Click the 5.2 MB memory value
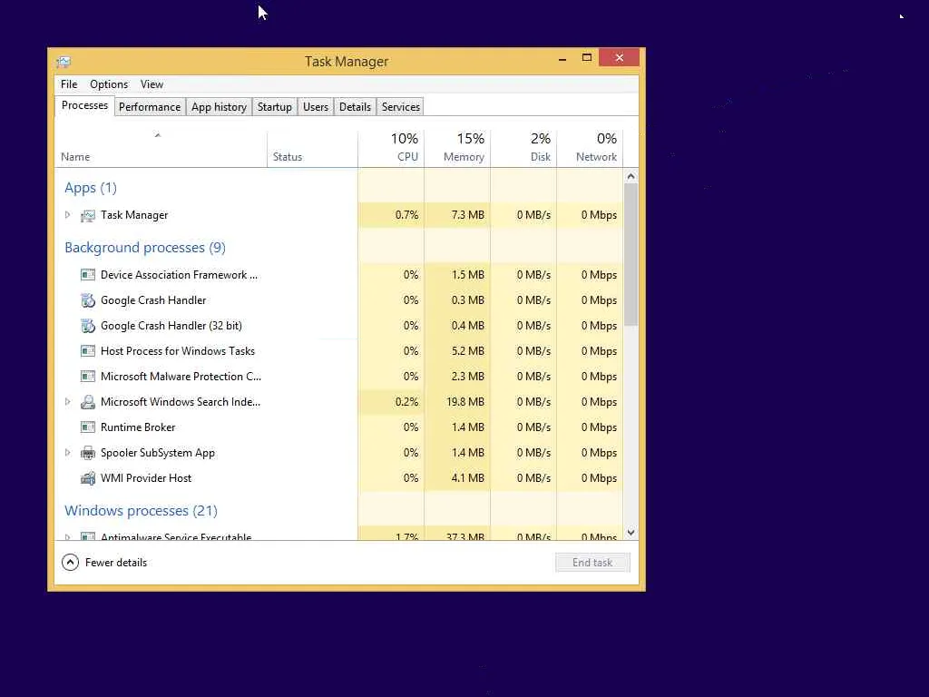The width and height of the screenshot is (929, 697). 467,351
